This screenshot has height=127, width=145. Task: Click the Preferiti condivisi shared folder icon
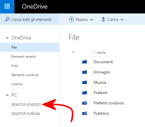click(84, 103)
